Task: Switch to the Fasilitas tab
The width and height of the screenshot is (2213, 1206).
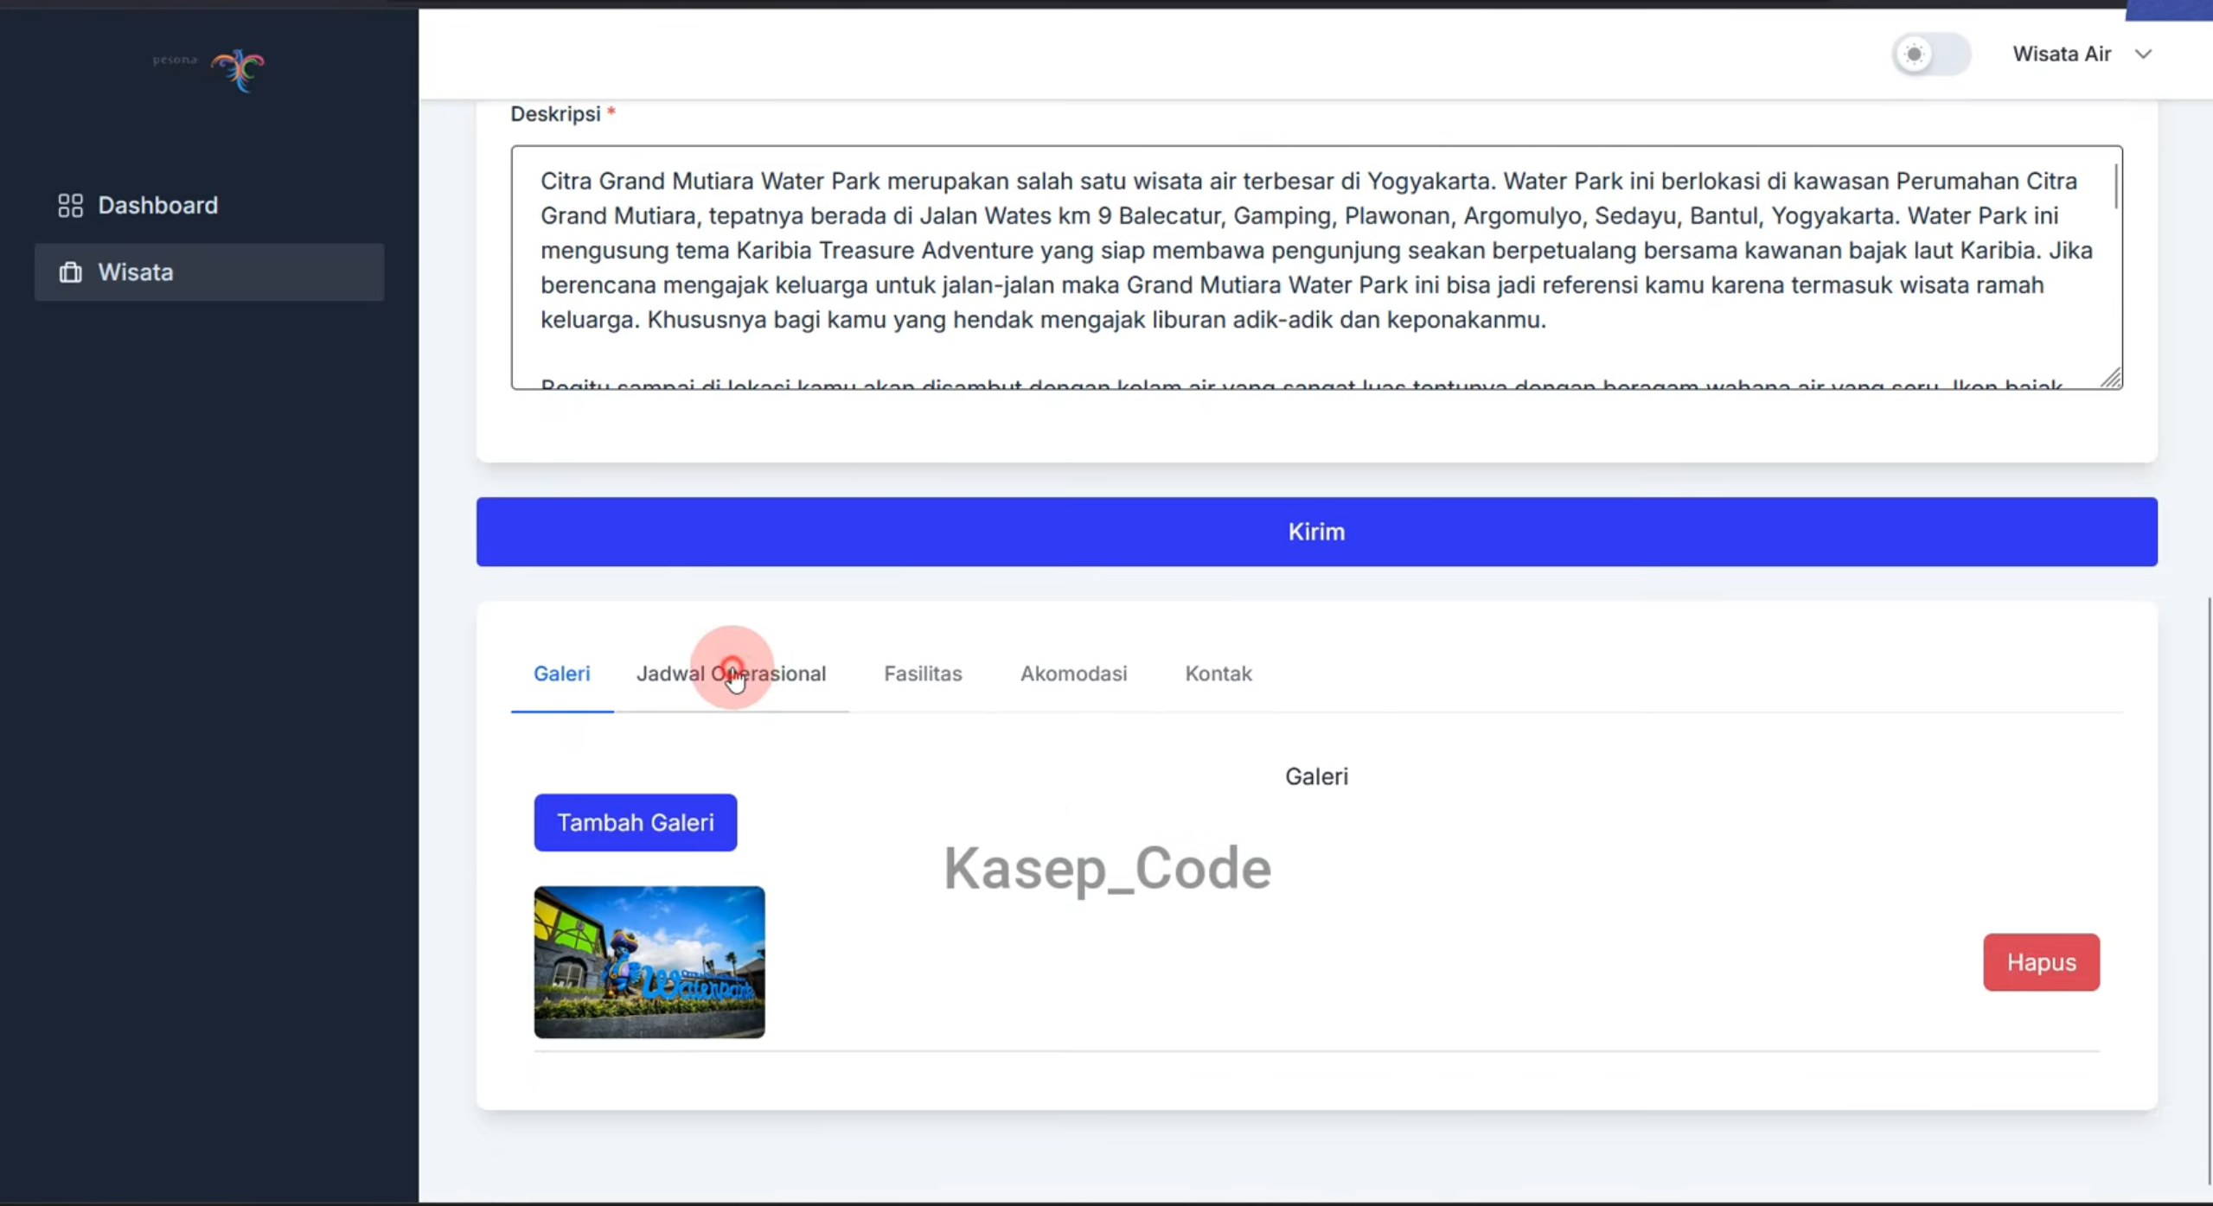Action: (x=923, y=673)
